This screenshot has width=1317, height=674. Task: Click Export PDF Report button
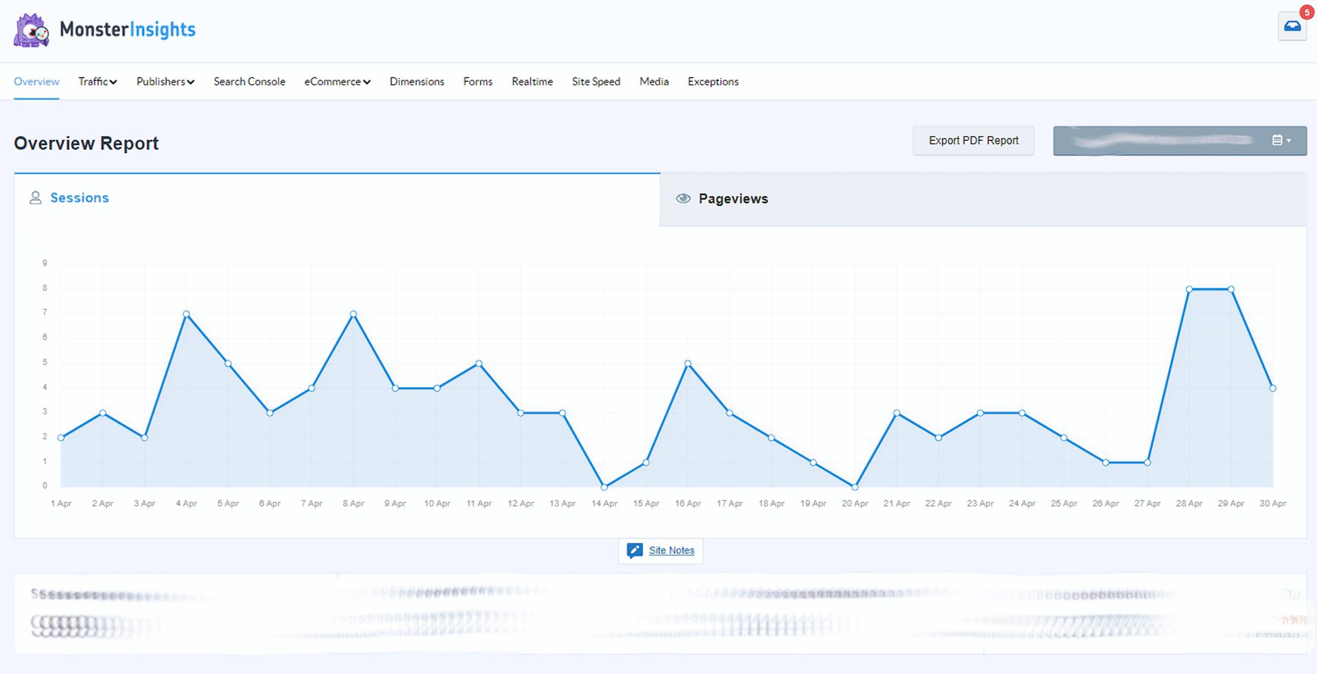pyautogui.click(x=973, y=141)
